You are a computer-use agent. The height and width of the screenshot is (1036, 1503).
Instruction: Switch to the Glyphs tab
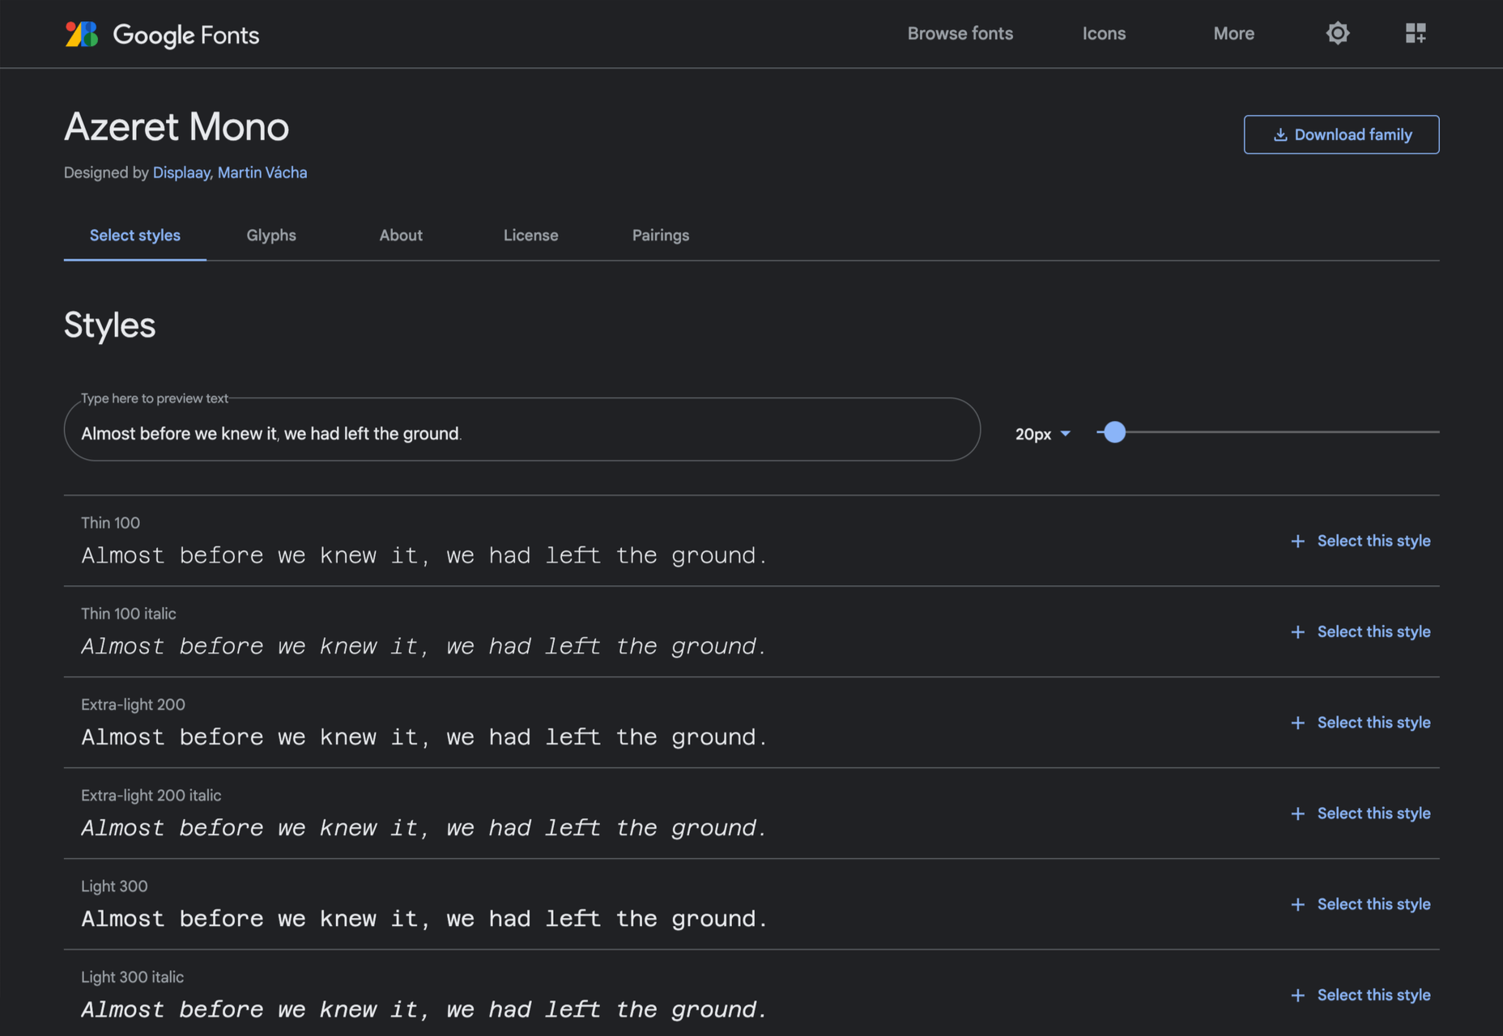[x=271, y=235]
